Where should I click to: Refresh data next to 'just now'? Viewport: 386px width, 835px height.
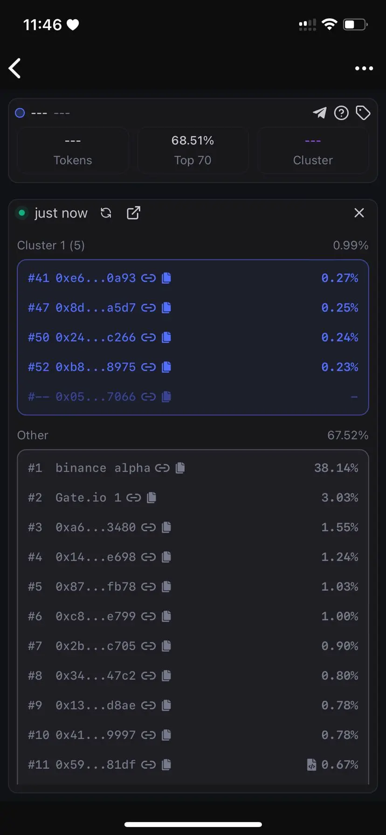(106, 213)
